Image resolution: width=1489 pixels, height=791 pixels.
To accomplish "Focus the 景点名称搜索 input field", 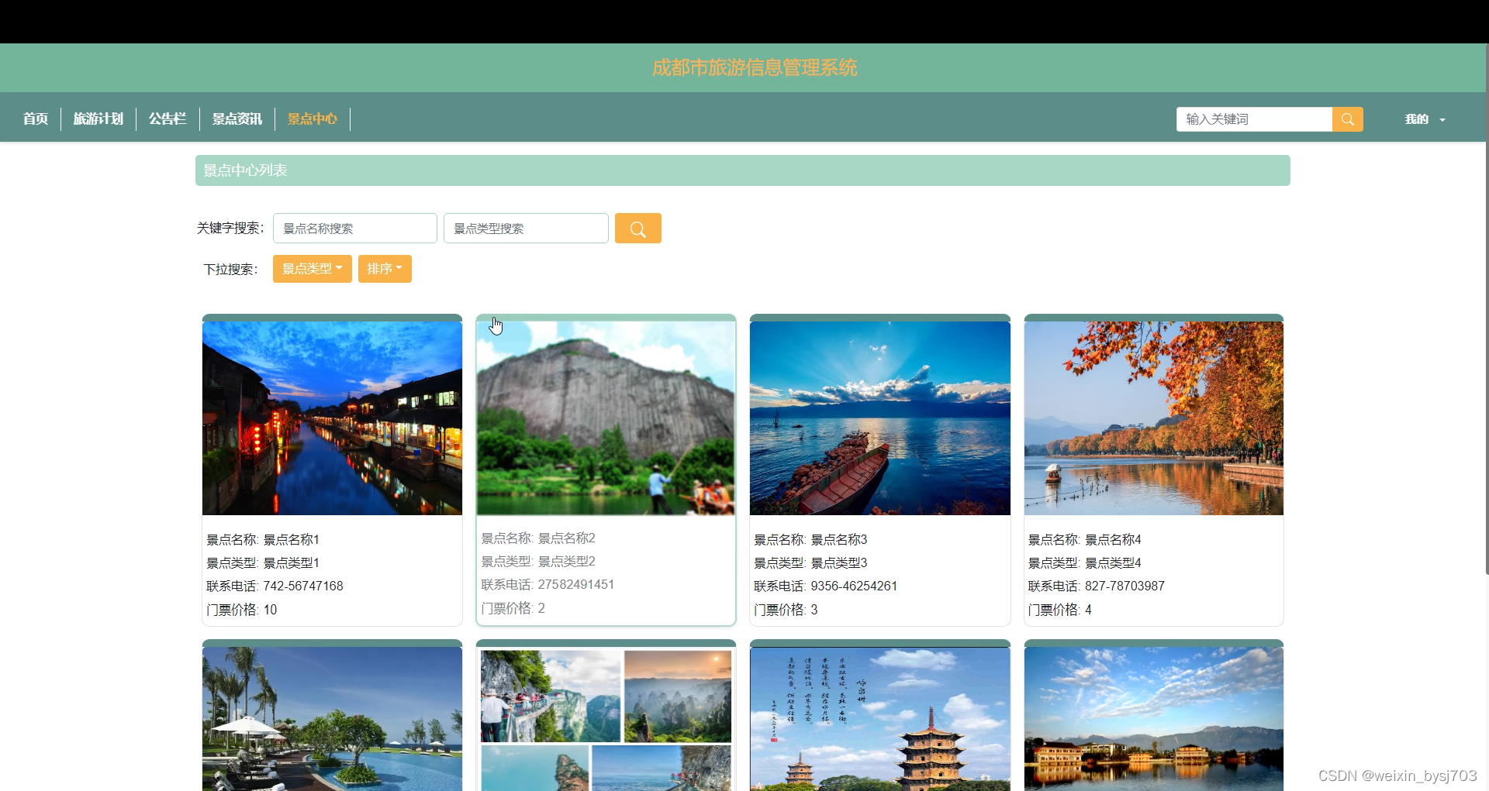I will click(355, 229).
